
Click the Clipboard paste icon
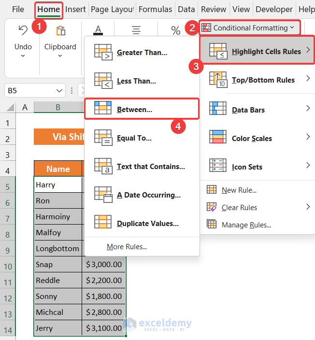click(61, 30)
